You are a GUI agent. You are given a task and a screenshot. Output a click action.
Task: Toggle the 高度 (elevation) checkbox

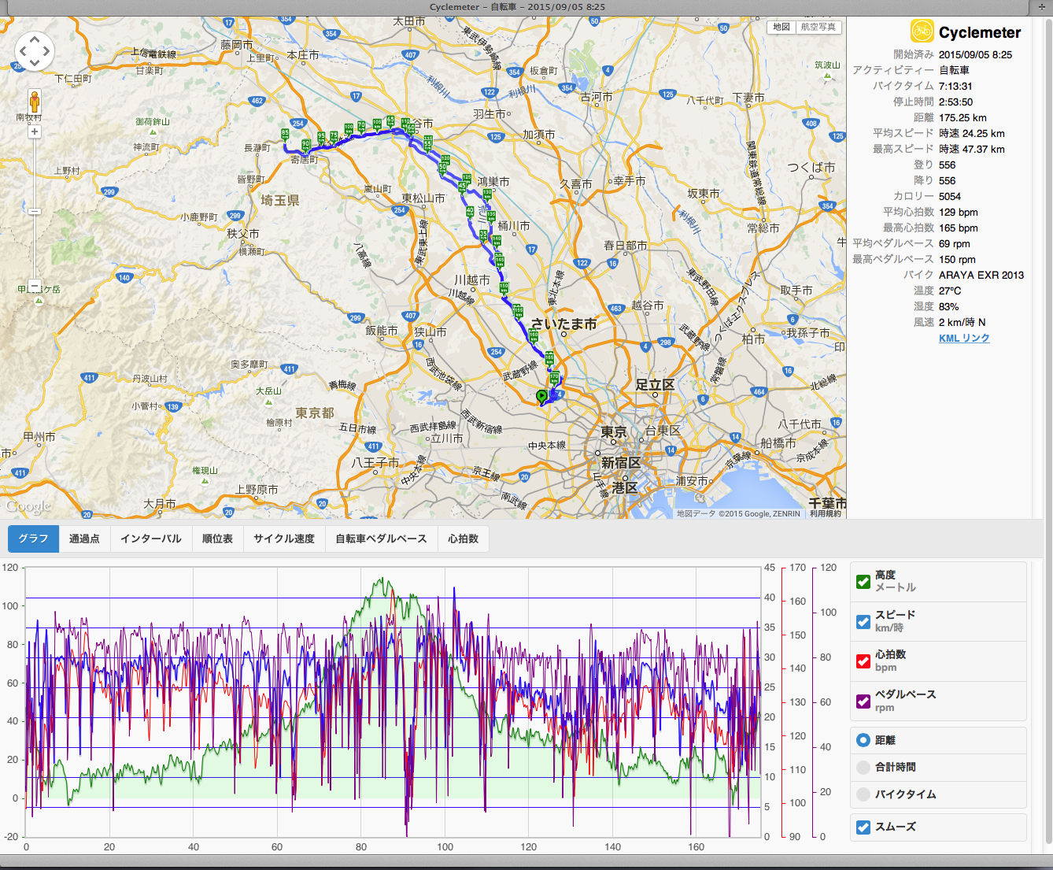click(x=863, y=582)
